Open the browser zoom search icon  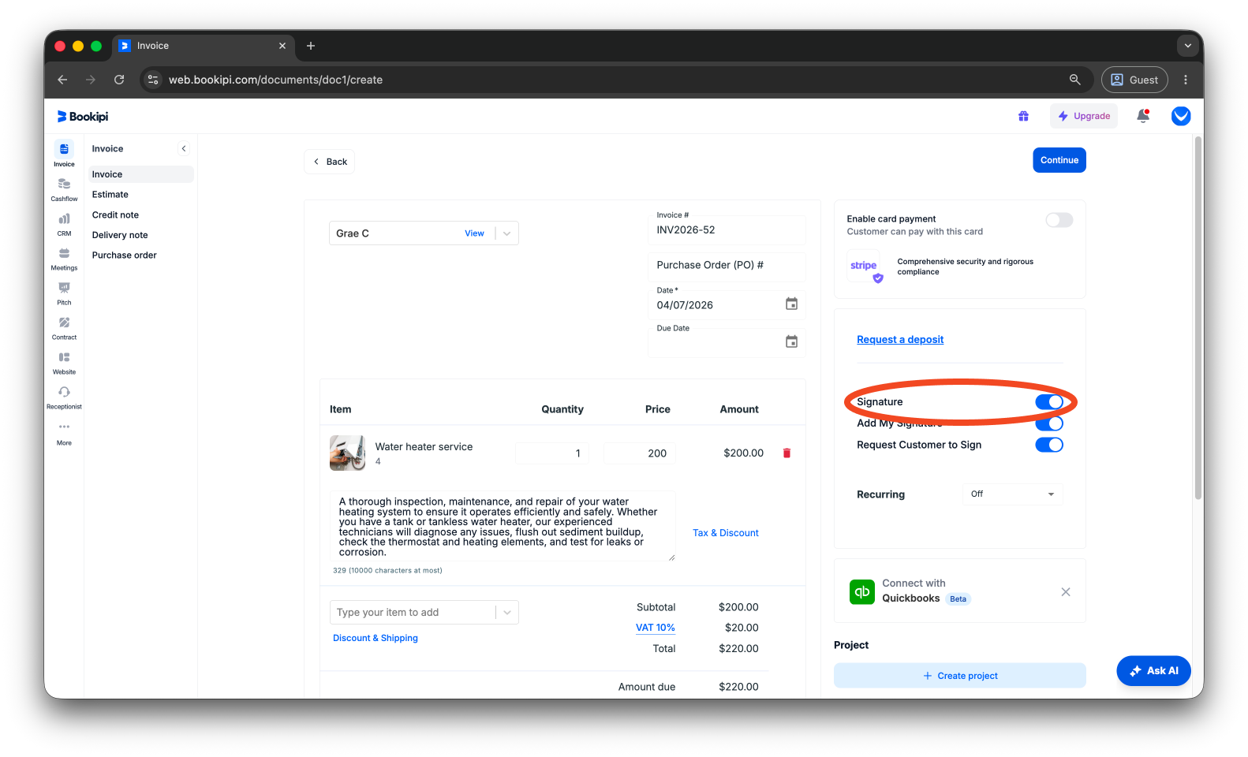1074,80
